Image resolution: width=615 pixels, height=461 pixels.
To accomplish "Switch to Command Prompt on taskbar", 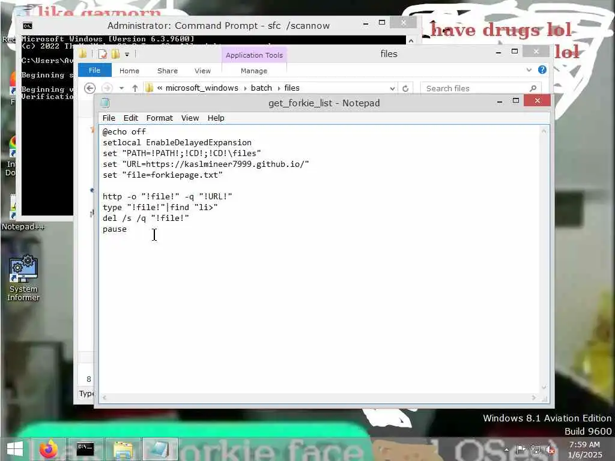I will (85, 449).
